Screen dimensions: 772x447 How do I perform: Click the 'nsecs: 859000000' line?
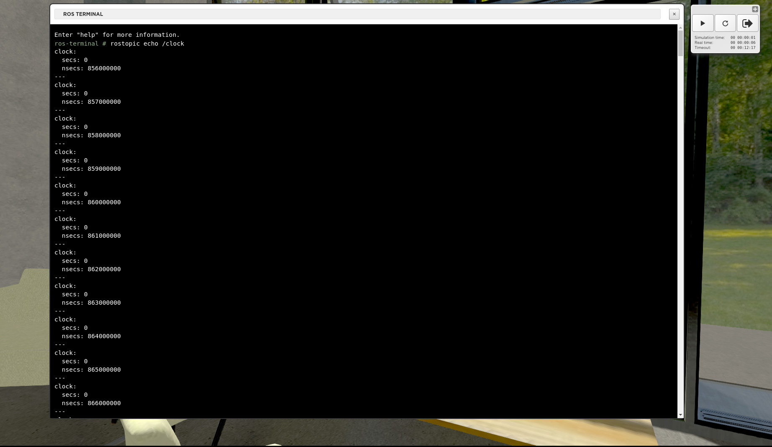[x=91, y=169]
